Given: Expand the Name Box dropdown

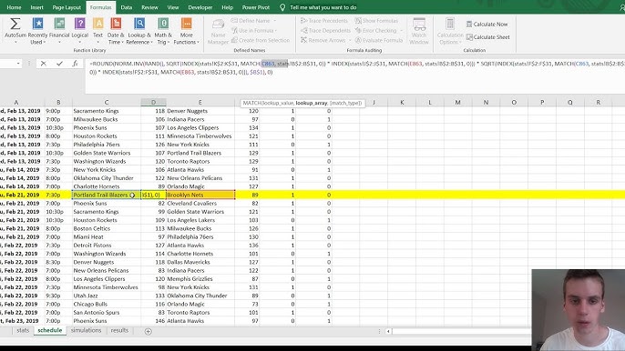Looking at the screenshot, I should click(x=18, y=64).
